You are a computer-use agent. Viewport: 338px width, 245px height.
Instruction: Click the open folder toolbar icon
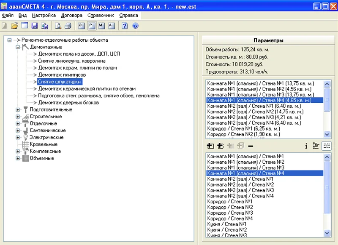14,26
